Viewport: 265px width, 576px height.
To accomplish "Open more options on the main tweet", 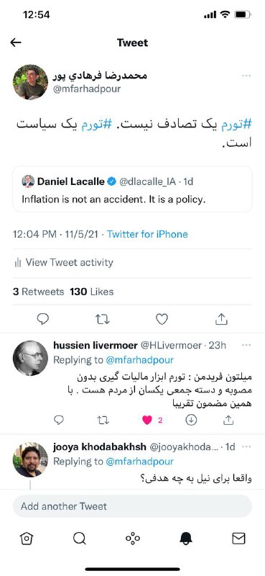I will point(246,76).
